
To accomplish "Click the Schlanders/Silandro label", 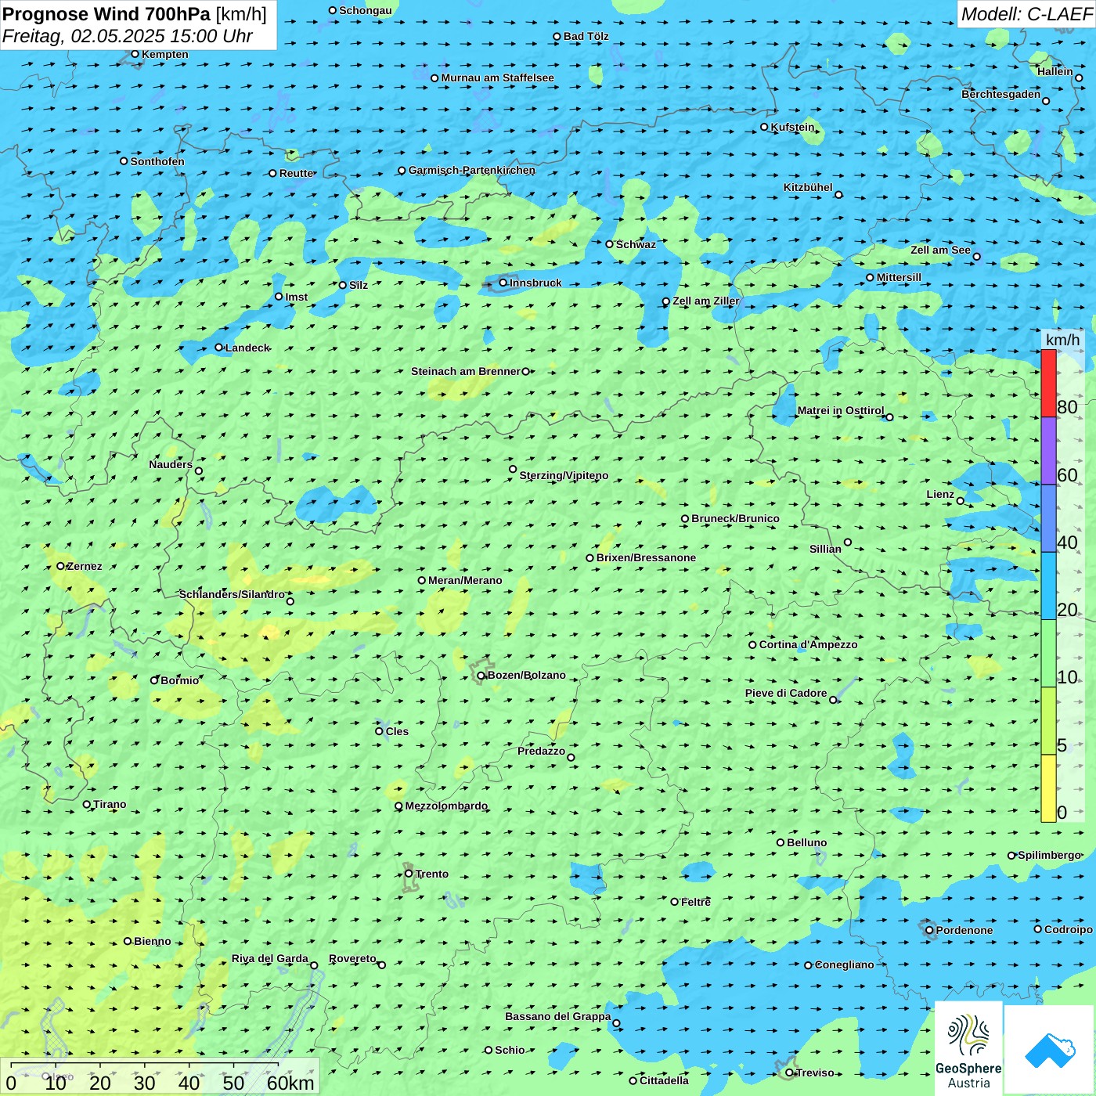I will pyautogui.click(x=233, y=594).
